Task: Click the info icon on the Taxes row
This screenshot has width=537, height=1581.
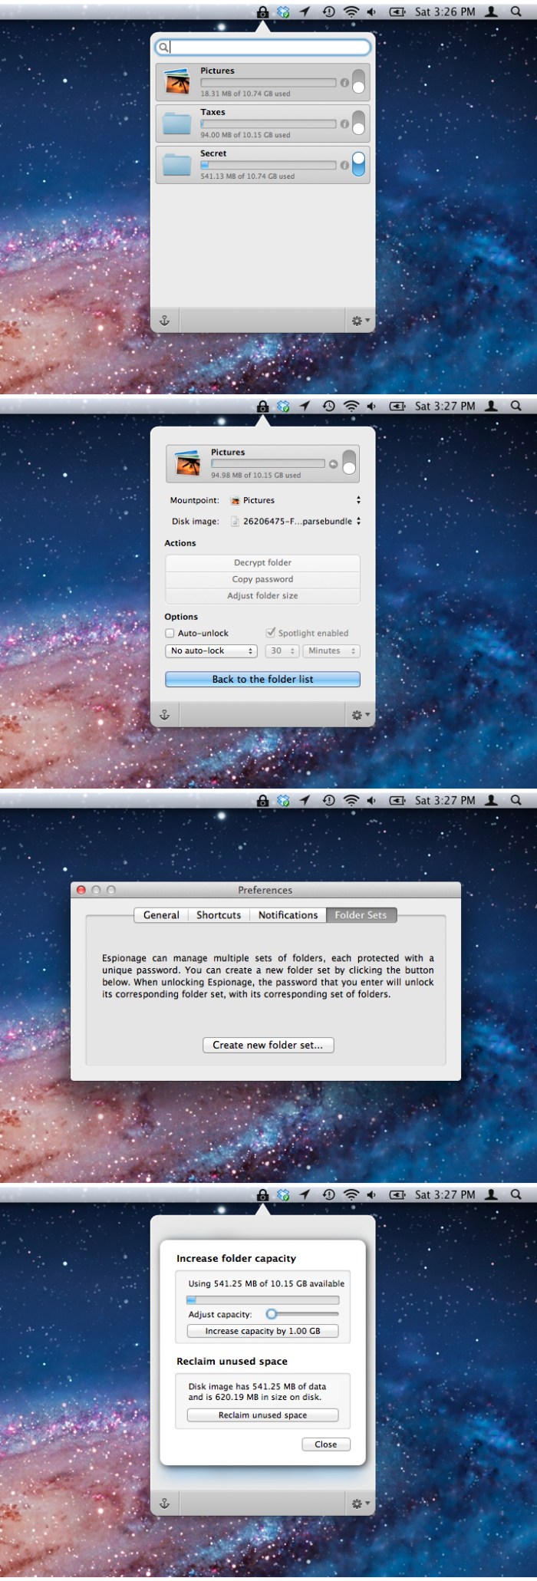Action: pos(344,124)
